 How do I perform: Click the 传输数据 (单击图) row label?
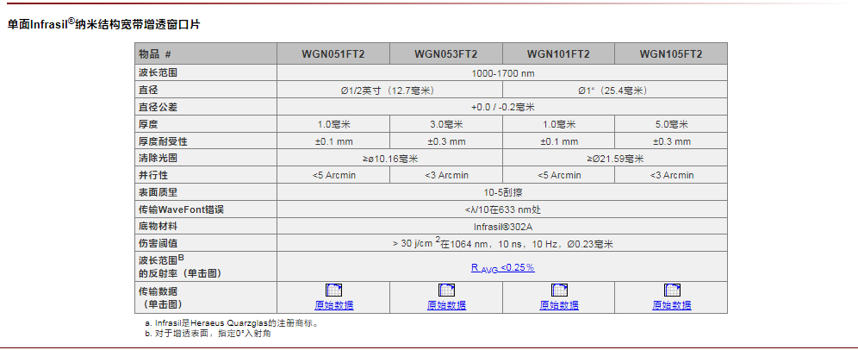(166, 297)
